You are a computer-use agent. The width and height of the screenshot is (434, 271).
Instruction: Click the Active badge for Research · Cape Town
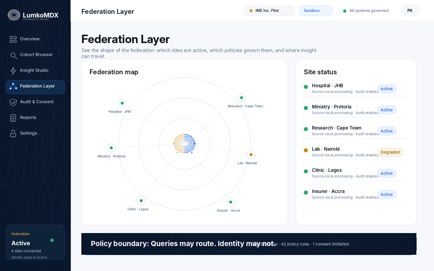387,131
